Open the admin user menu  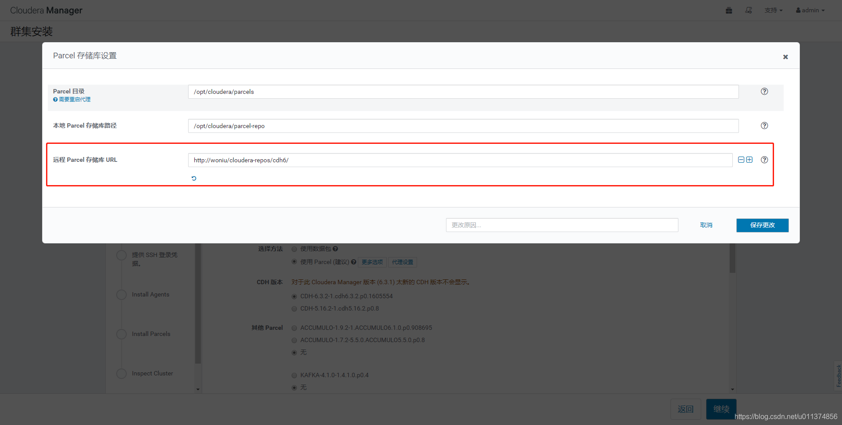coord(810,10)
